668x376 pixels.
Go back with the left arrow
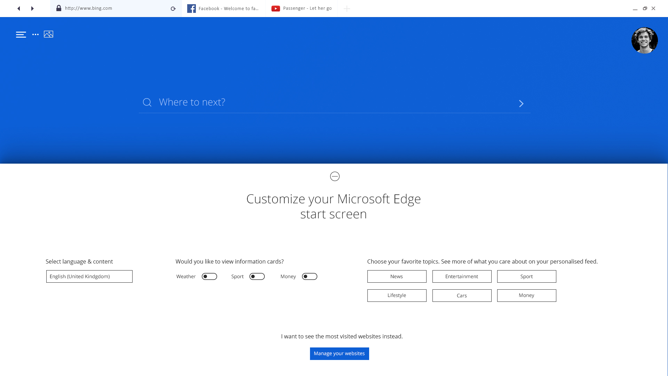tap(19, 8)
